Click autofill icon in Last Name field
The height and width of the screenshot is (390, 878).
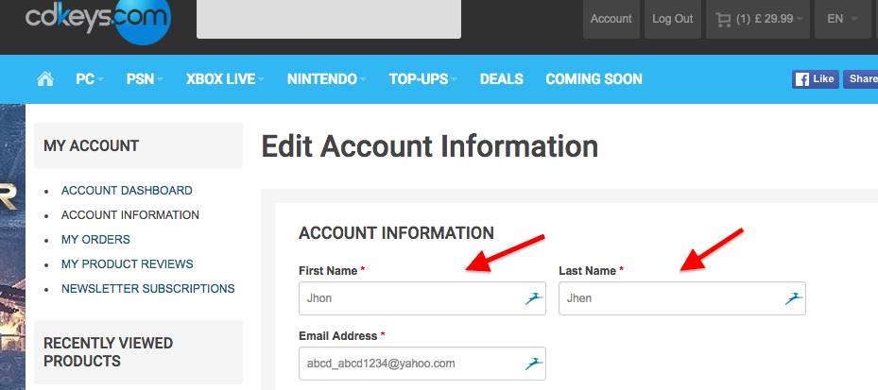[794, 298]
